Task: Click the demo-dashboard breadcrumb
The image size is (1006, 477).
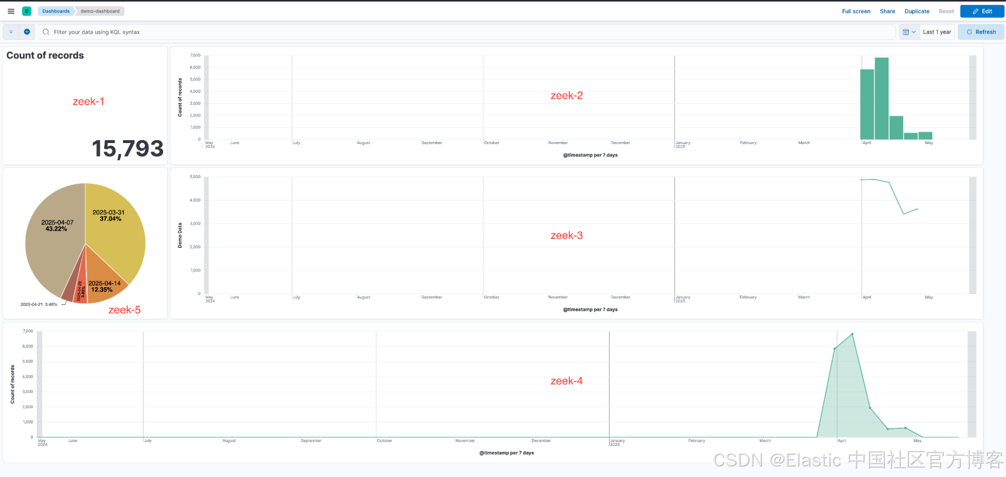Action: point(100,11)
